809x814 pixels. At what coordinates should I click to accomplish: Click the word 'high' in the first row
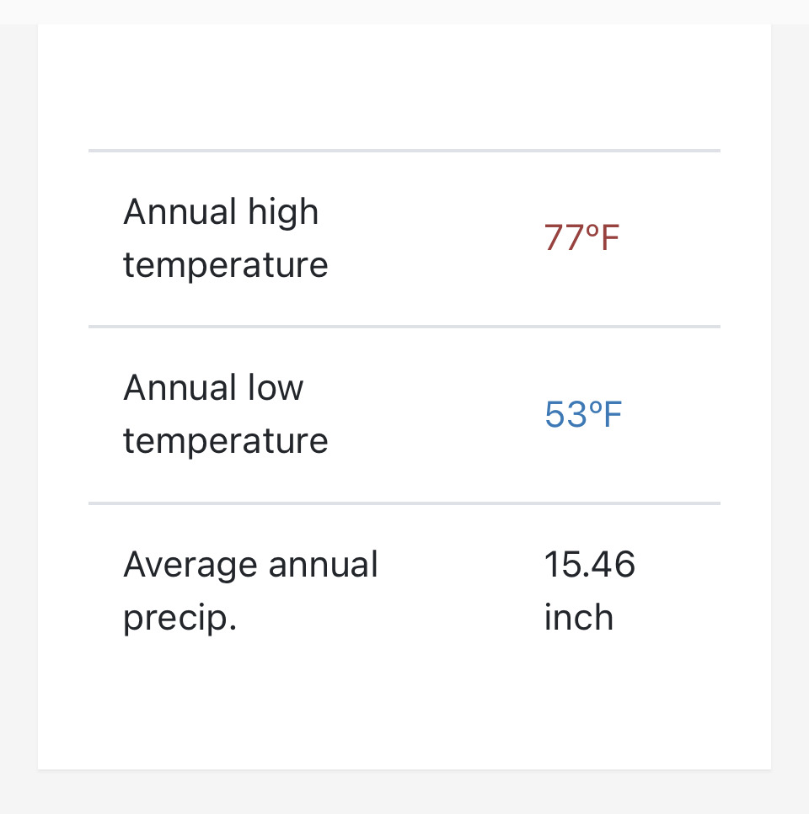tap(283, 213)
